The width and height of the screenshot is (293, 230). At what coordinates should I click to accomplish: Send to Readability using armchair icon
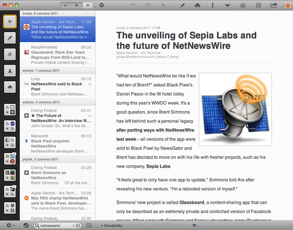(x=197, y=6)
